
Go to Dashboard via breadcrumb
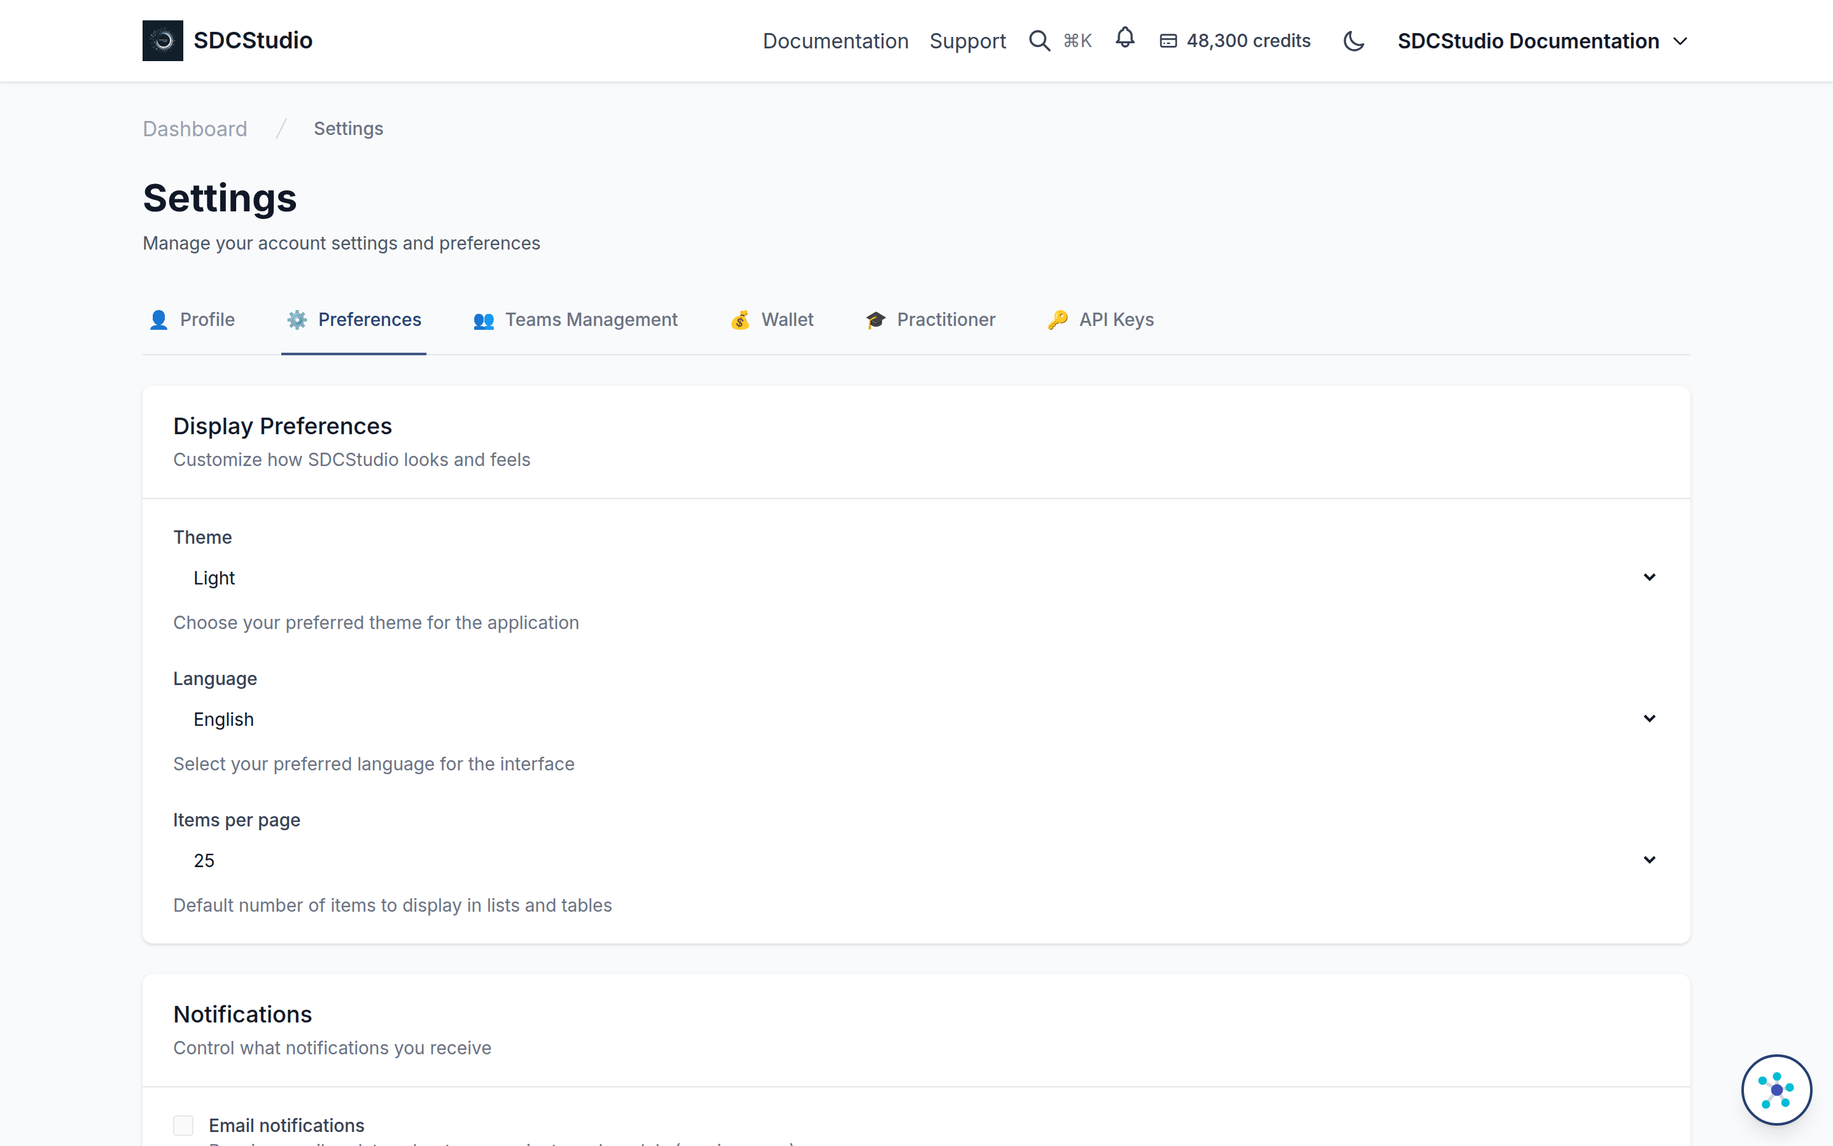[x=195, y=129]
